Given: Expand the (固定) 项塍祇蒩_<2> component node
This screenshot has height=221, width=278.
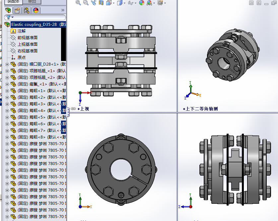Looking at the screenshot, I should [x=7, y=78].
